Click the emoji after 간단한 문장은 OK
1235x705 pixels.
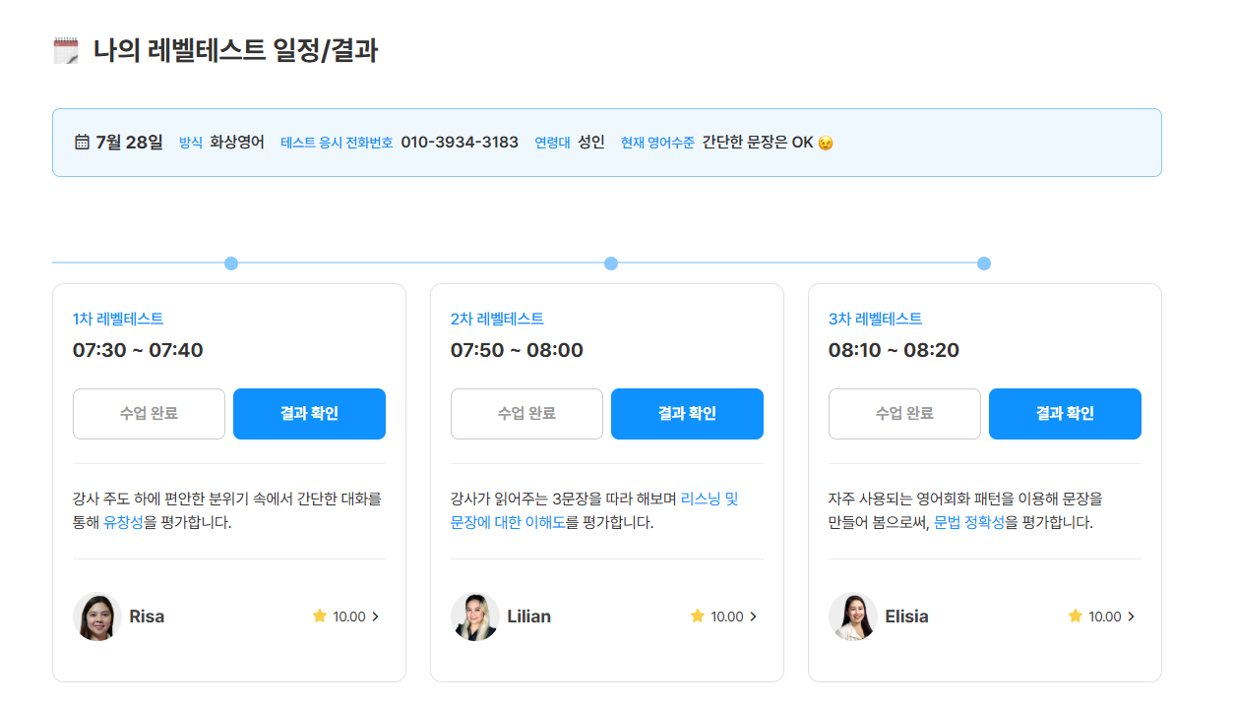pyautogui.click(x=826, y=143)
